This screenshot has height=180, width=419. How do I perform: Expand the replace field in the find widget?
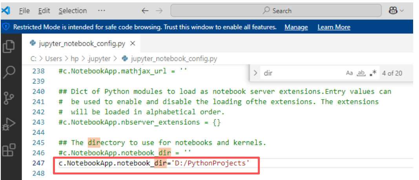(255, 73)
